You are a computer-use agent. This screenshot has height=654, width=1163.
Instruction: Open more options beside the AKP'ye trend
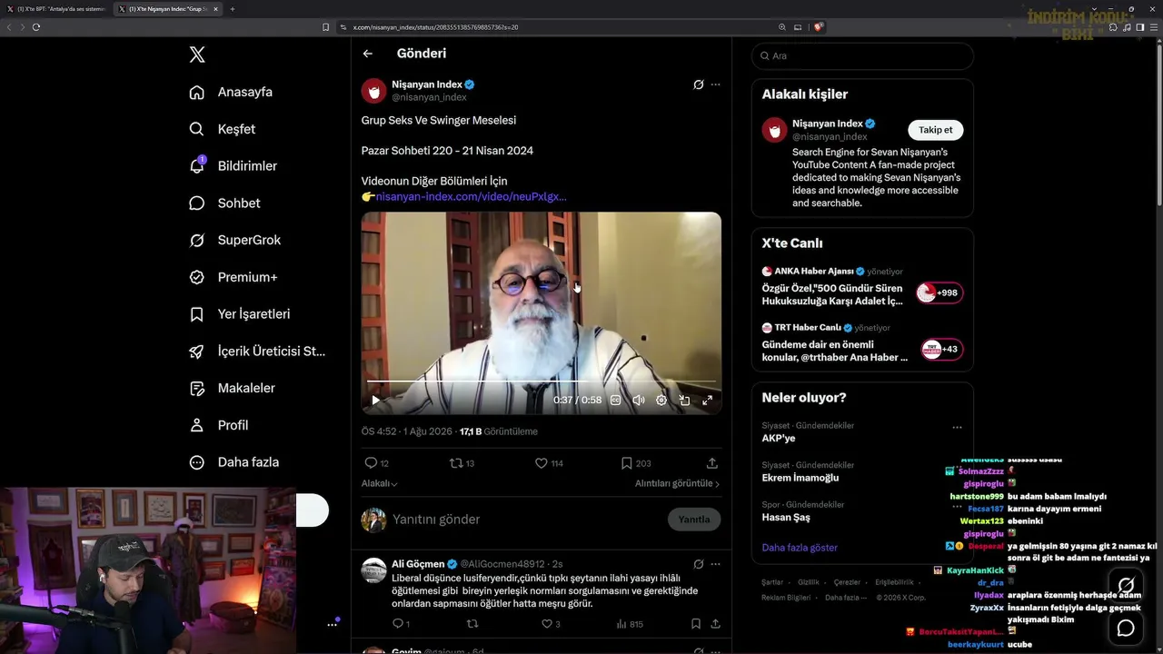(x=957, y=427)
